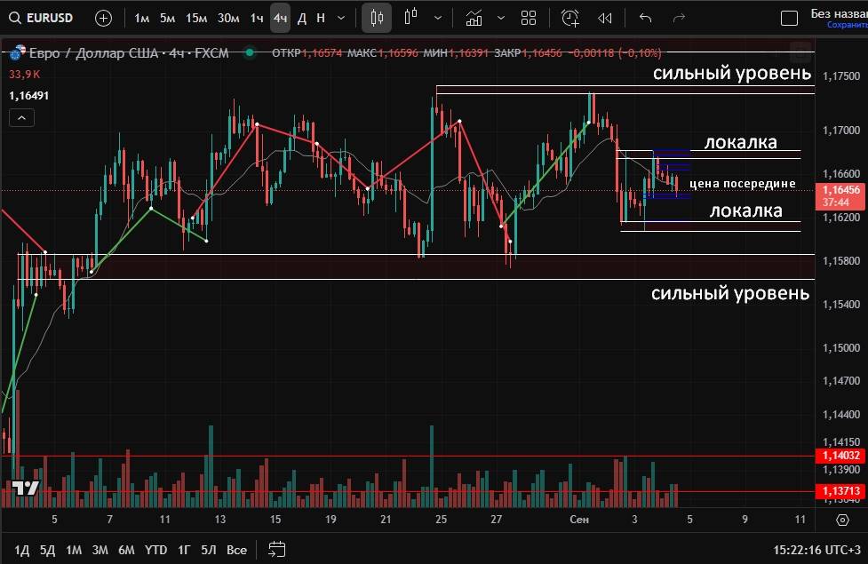Select the 1М date range
Screen dimensions: 868x564
click(x=74, y=550)
